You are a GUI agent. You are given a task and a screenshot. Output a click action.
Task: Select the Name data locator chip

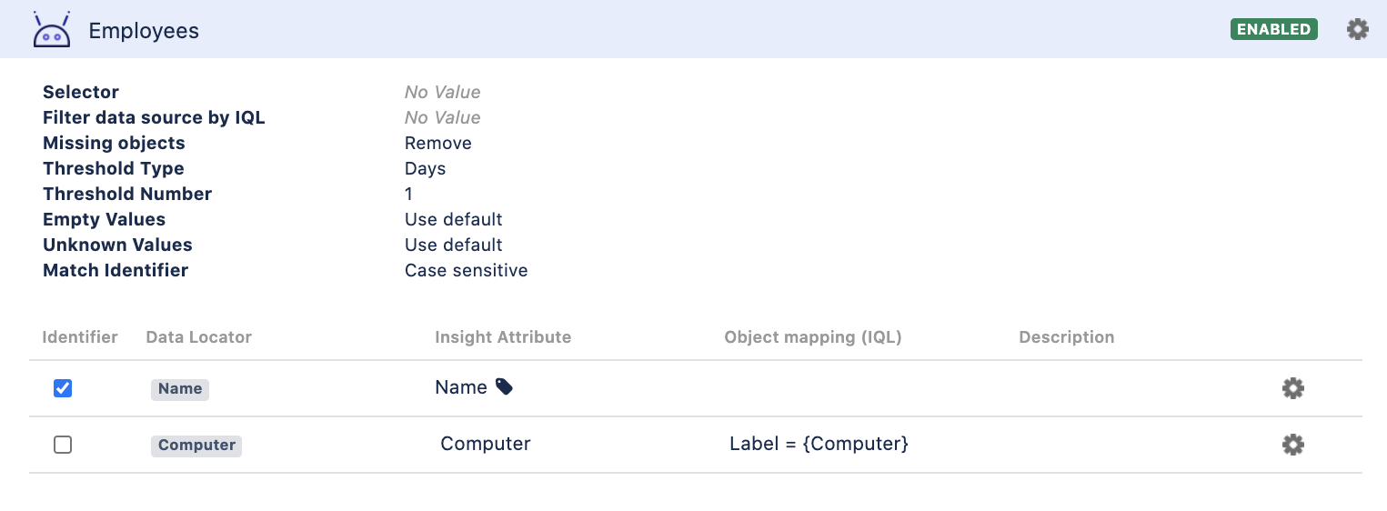tap(180, 388)
